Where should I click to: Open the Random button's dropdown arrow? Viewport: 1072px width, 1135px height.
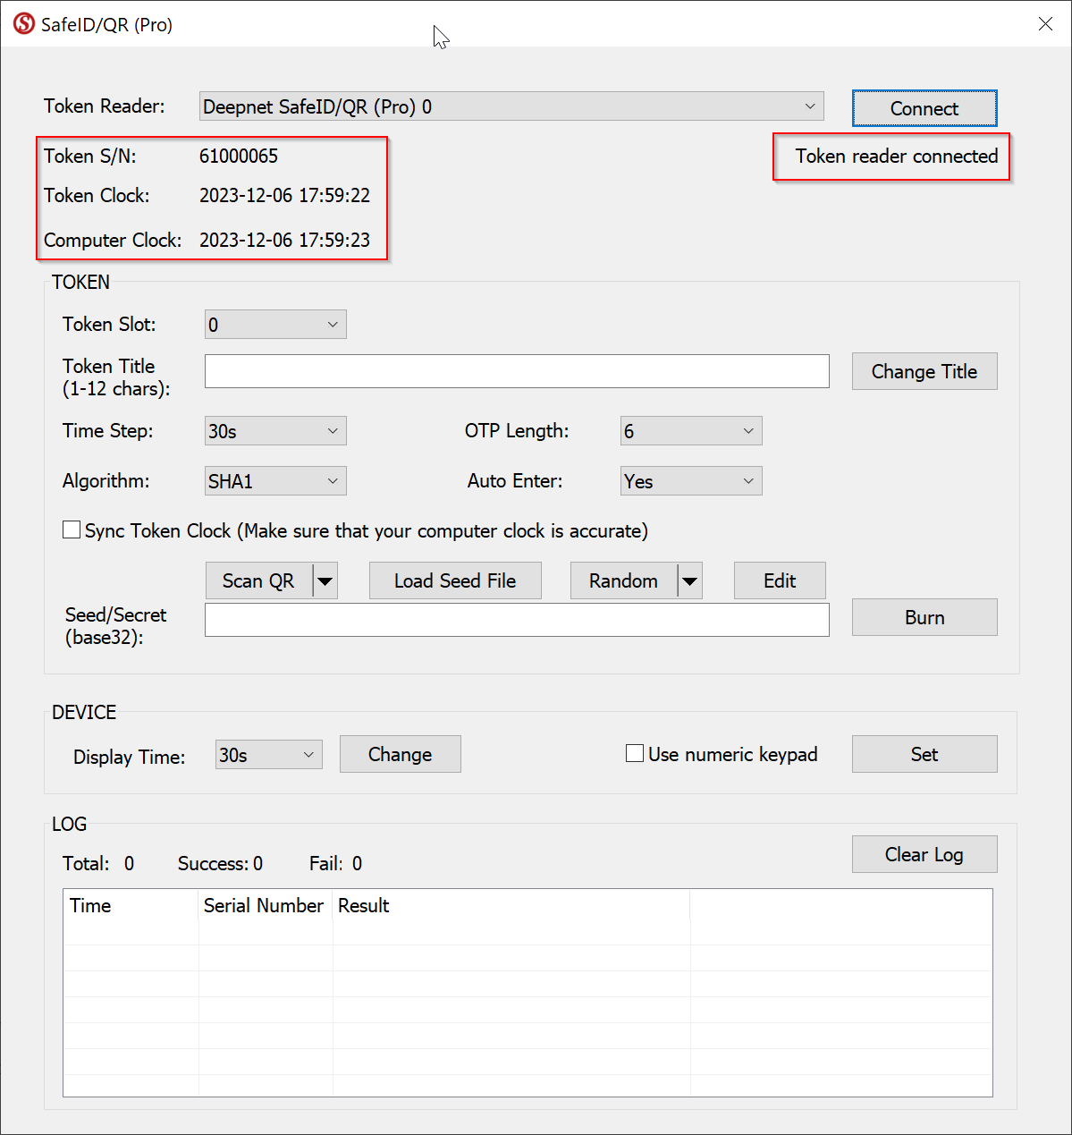coord(689,581)
